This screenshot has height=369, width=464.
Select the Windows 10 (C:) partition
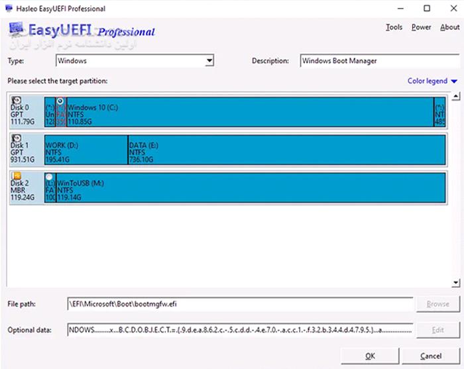coord(250,112)
